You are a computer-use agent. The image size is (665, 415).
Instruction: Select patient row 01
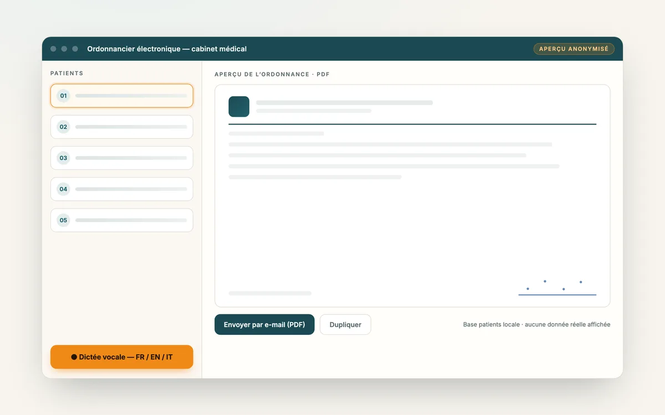click(x=122, y=96)
